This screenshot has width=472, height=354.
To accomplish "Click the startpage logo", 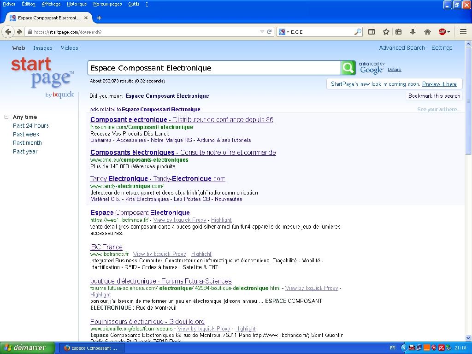I will 42,77.
